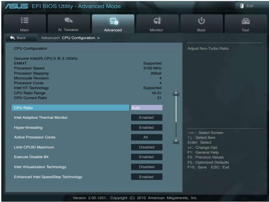Click the Back arrow icon
Viewport: 269px width, 202px height.
pyautogui.click(x=12, y=38)
